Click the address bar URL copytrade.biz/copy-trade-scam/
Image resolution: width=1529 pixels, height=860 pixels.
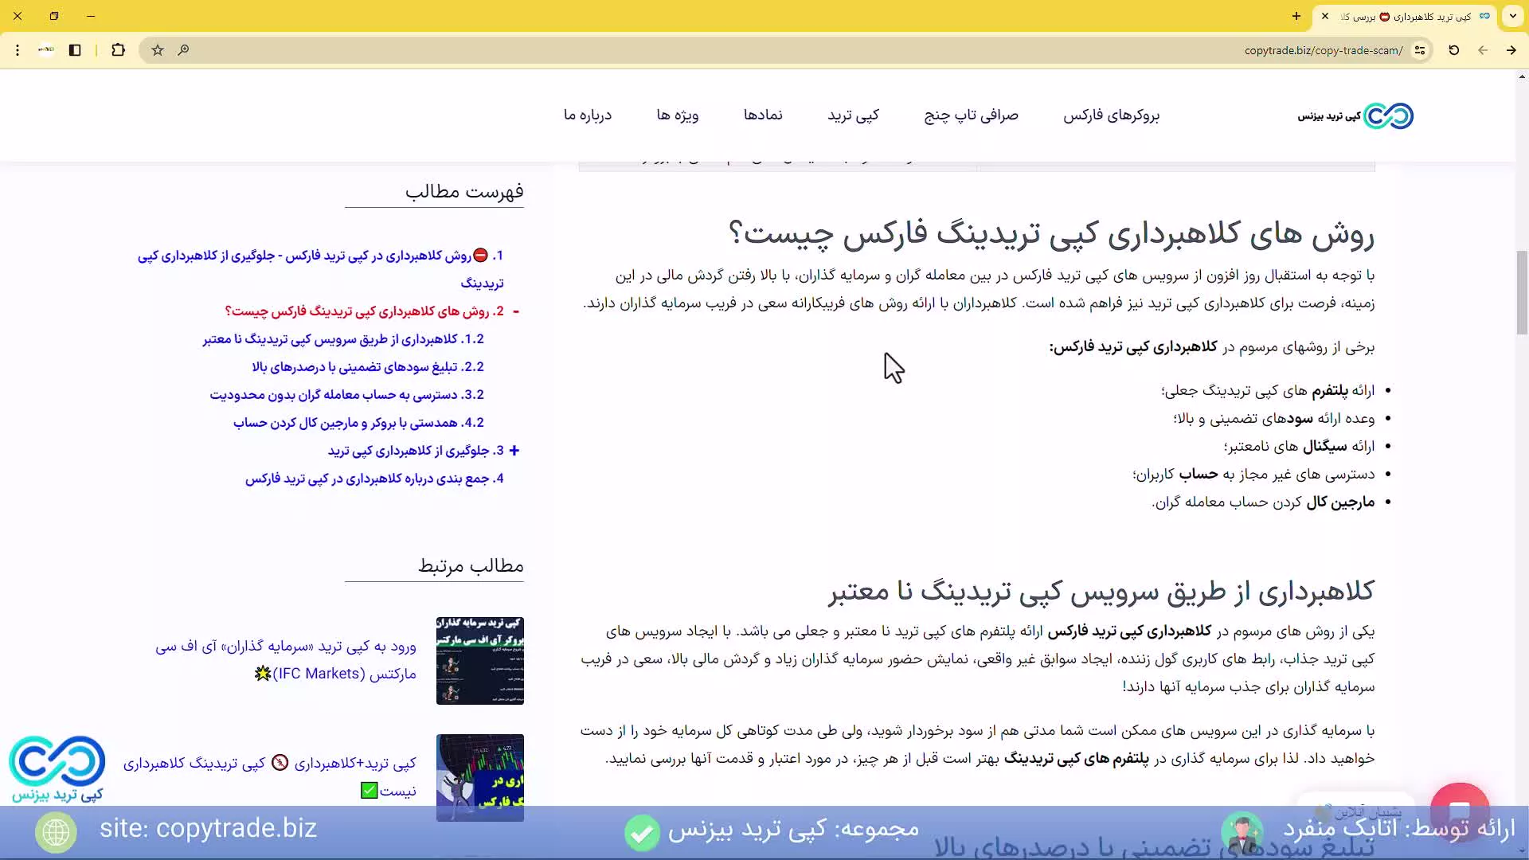[x=1324, y=50]
